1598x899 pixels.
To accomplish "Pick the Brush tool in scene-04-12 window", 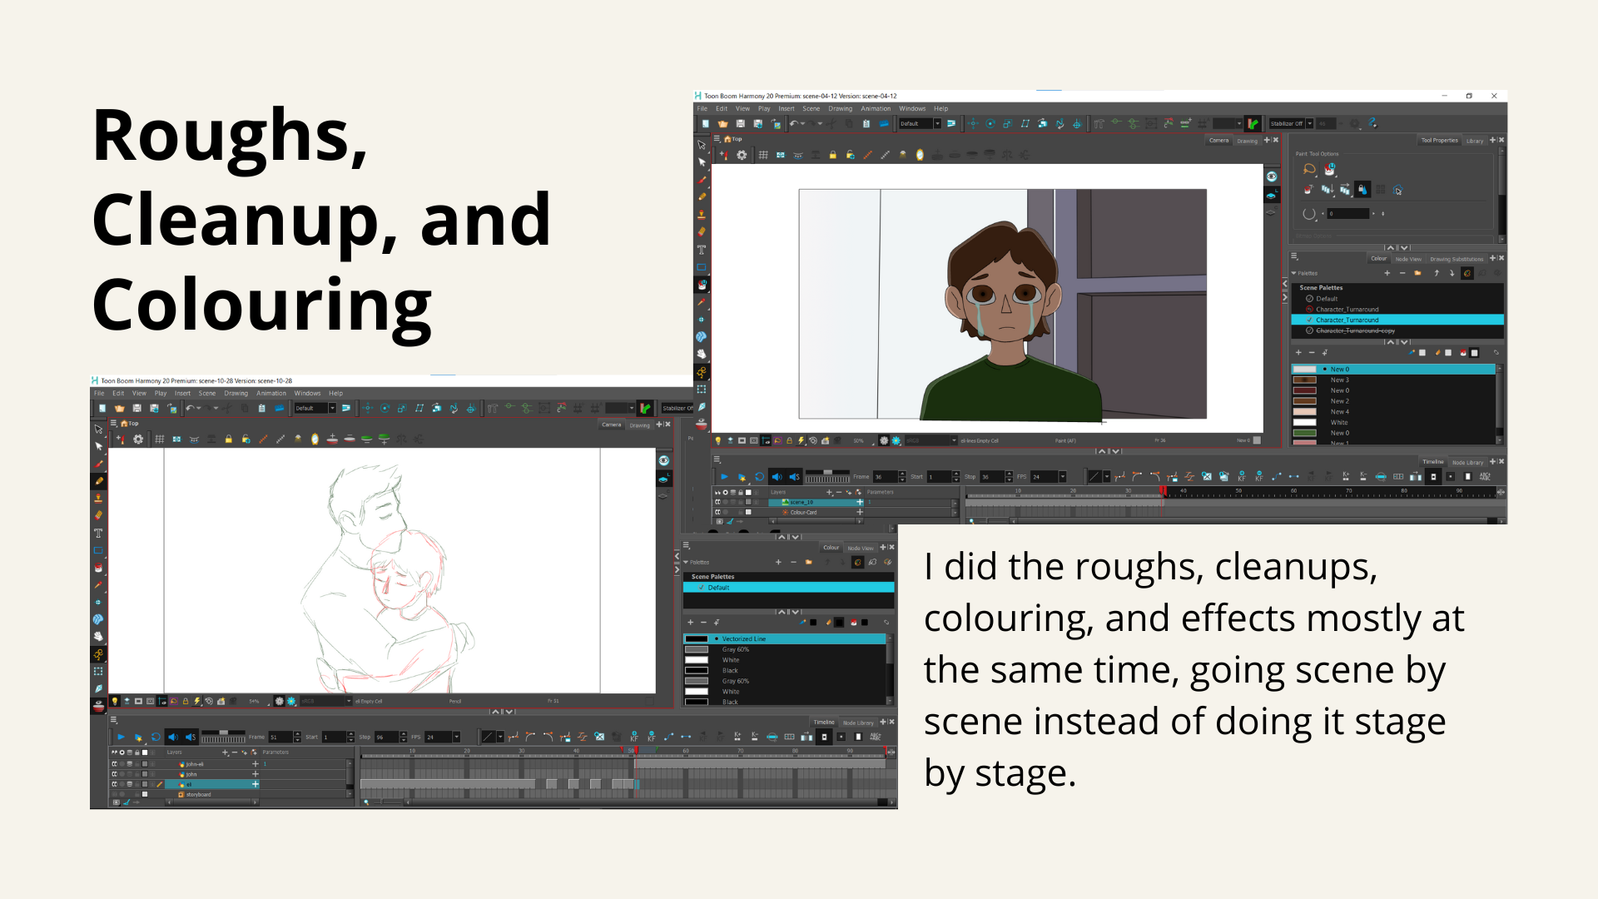I will tap(702, 180).
